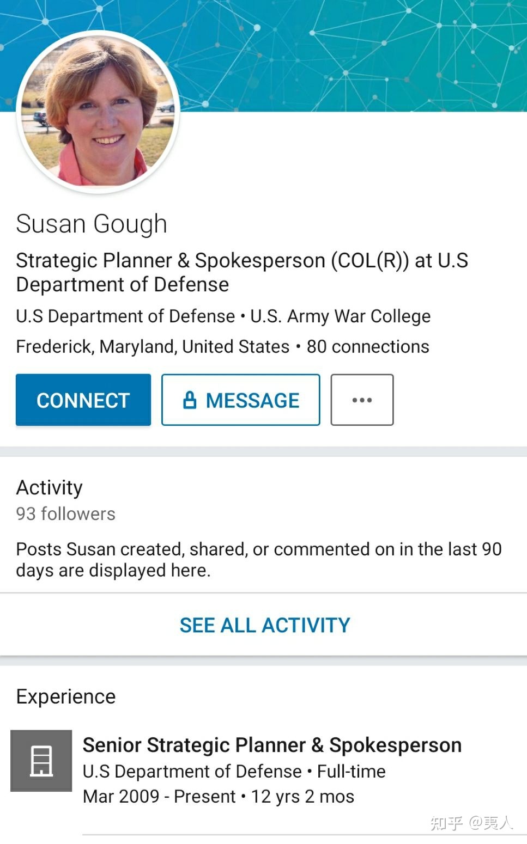
Task: Click the lock icon in MESSAGE button
Action: click(190, 400)
